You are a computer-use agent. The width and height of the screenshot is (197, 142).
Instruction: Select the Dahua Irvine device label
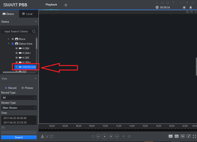[25, 44]
